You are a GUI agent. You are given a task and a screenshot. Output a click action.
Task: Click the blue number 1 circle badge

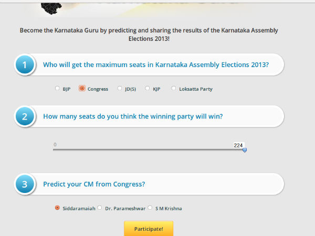pyautogui.click(x=25, y=65)
